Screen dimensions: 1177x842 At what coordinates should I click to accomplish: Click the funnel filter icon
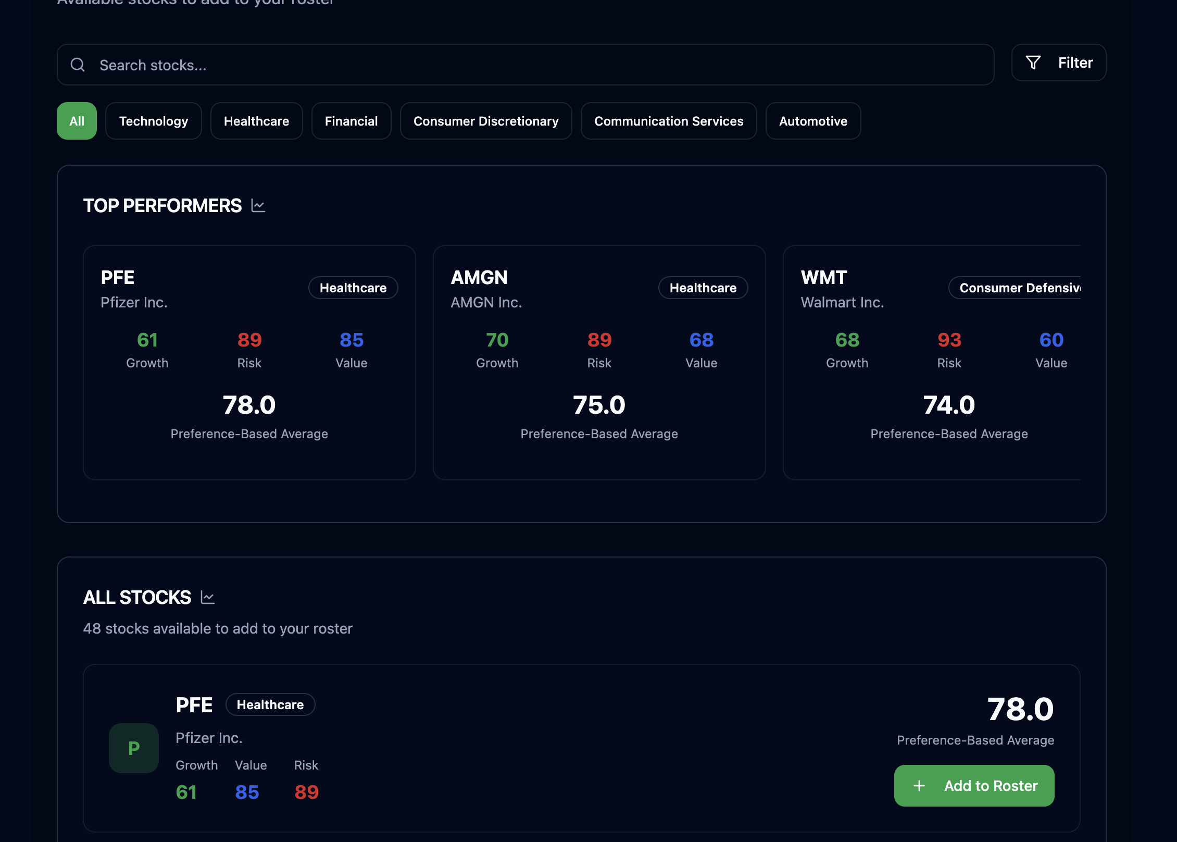coord(1033,63)
